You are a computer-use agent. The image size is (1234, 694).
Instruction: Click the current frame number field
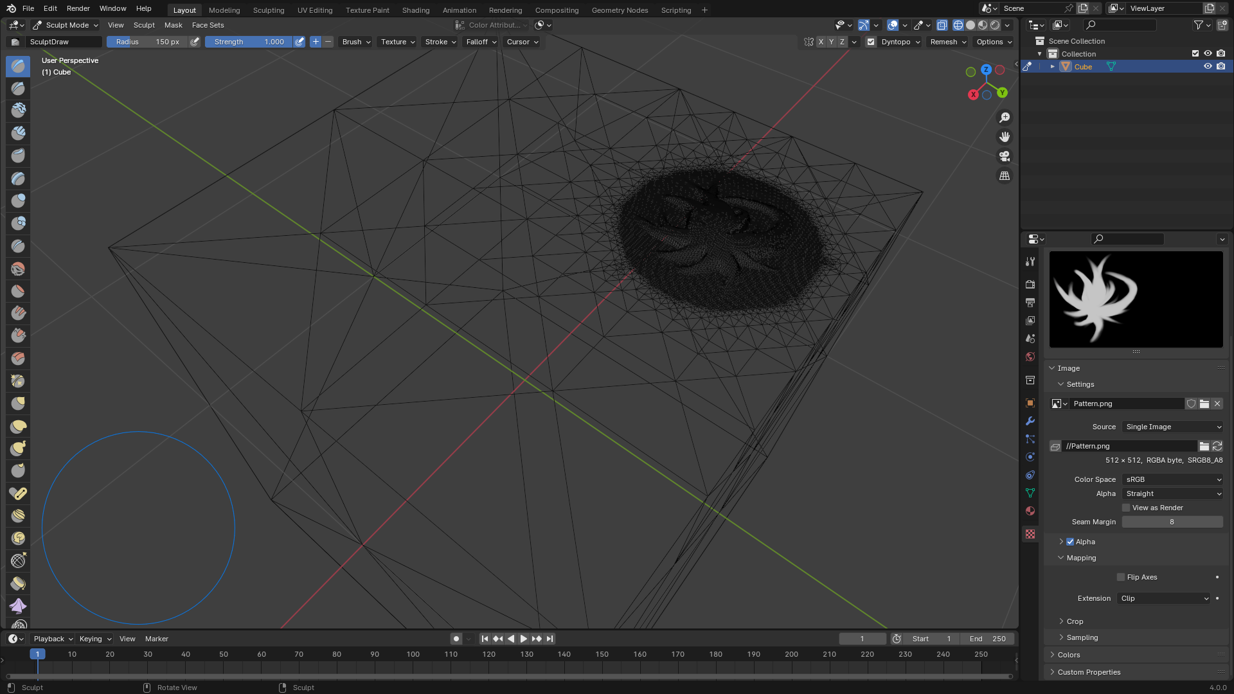click(x=863, y=639)
